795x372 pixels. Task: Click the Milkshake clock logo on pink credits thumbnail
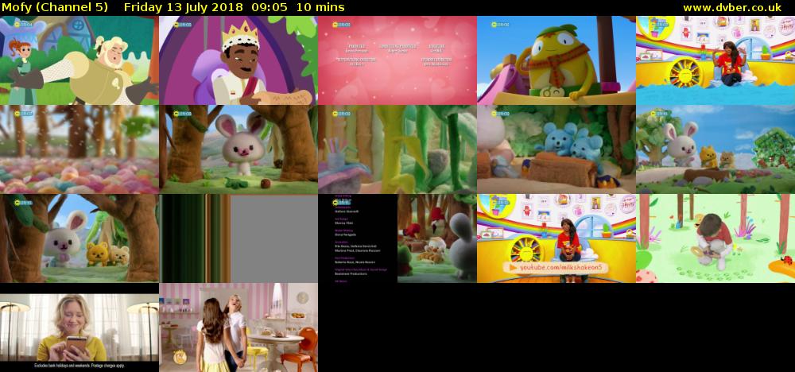pyautogui.click(x=341, y=25)
